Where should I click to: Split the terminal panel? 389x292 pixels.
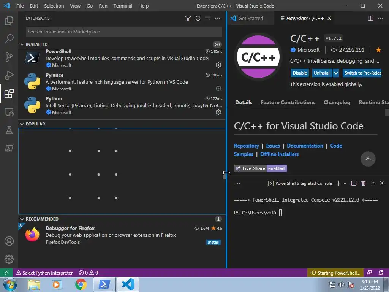[x=354, y=183]
